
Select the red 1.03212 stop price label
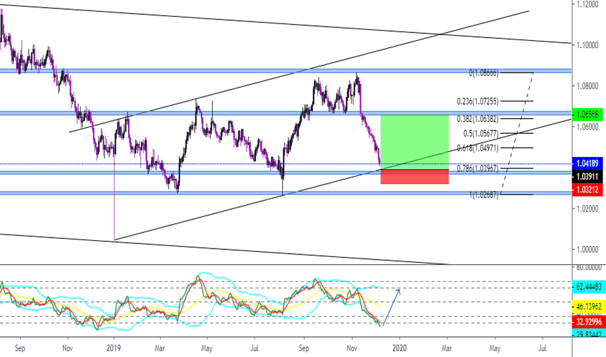586,188
